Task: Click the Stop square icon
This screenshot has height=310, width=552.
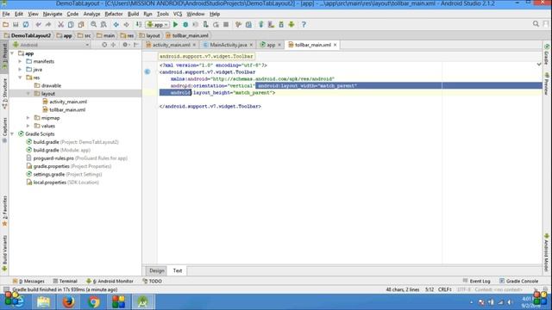Action: point(226,25)
